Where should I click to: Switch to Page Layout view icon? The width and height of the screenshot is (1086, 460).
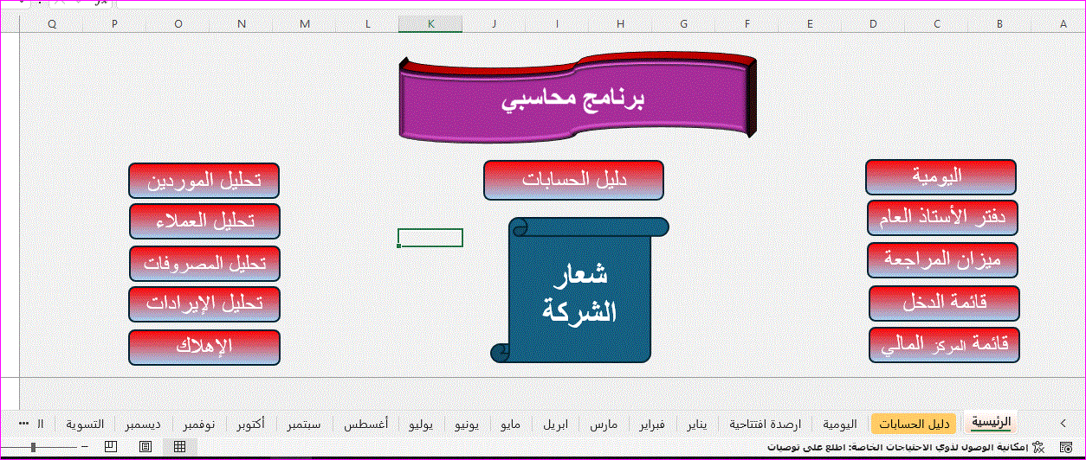[145, 446]
